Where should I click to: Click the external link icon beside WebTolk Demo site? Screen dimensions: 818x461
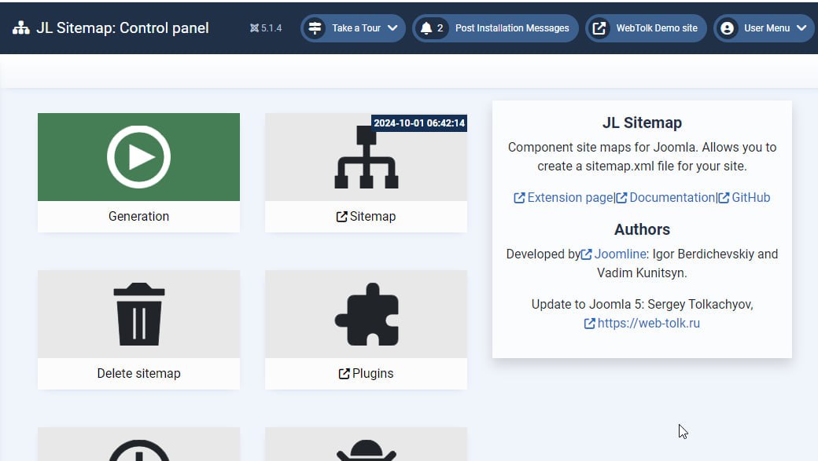[599, 28]
